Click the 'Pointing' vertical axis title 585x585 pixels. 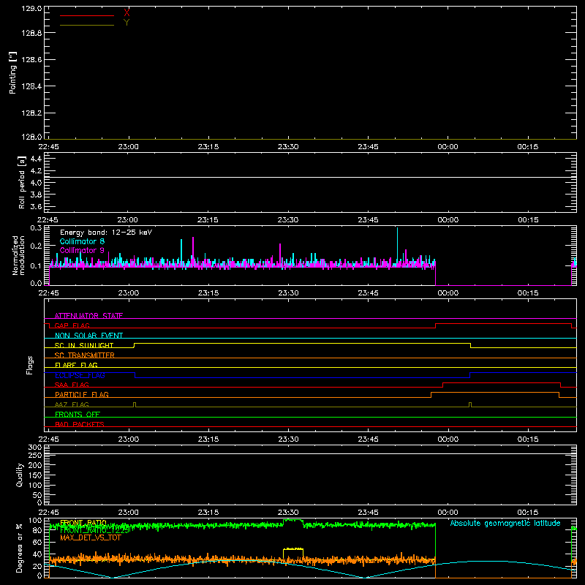click(12, 73)
